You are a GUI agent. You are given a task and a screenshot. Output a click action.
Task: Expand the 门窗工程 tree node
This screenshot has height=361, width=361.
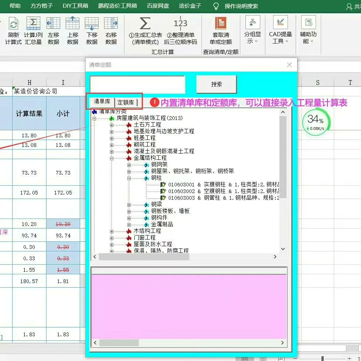point(111,238)
